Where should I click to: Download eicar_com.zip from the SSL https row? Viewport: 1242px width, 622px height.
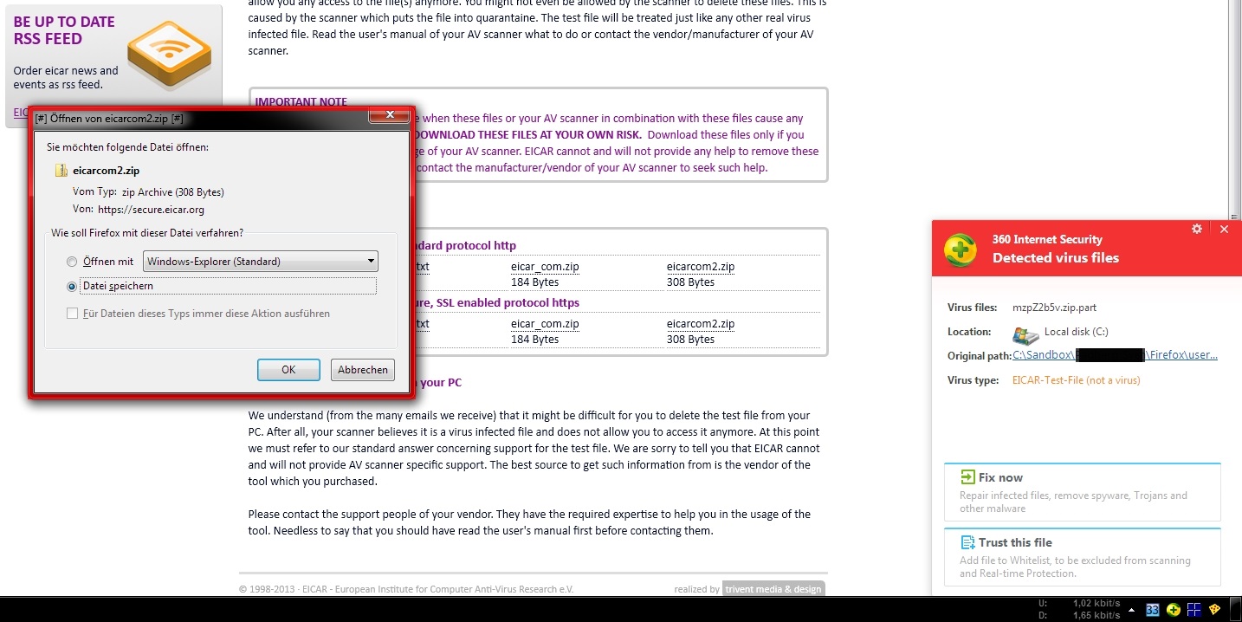[x=545, y=324]
